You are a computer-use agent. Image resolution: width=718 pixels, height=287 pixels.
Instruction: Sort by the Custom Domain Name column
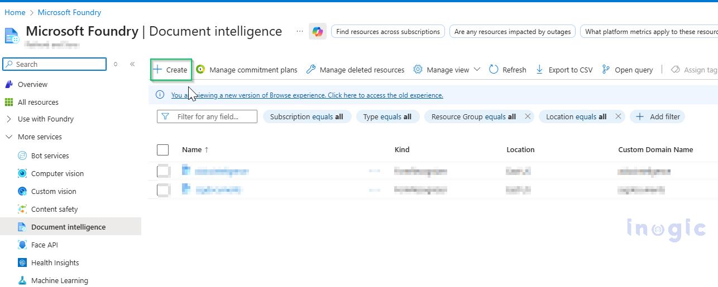click(x=655, y=149)
